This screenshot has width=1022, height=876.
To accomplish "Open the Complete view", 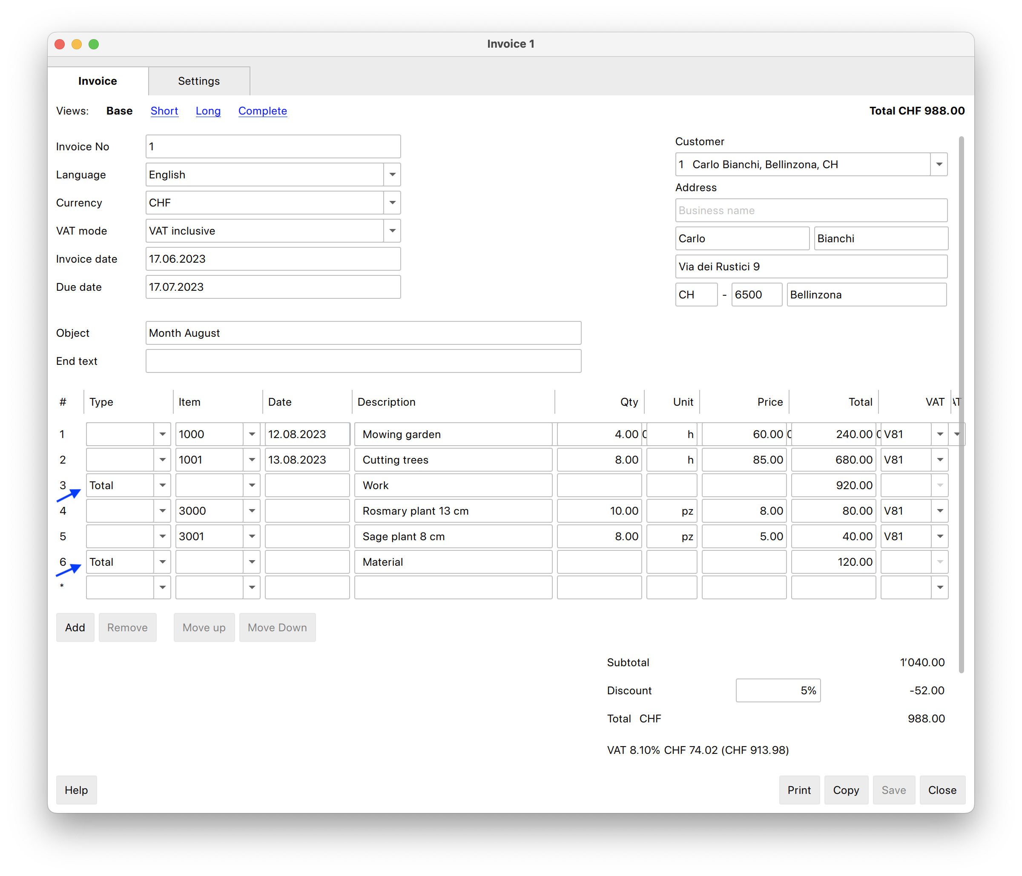I will 262,111.
